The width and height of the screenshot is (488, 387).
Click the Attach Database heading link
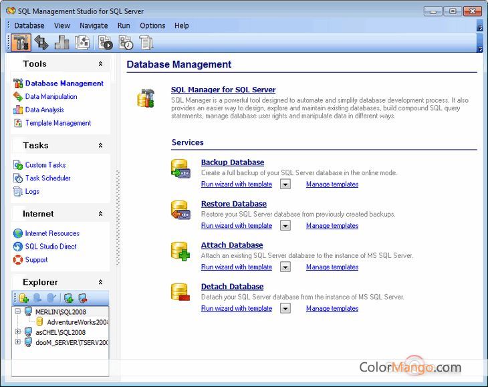[x=232, y=245]
